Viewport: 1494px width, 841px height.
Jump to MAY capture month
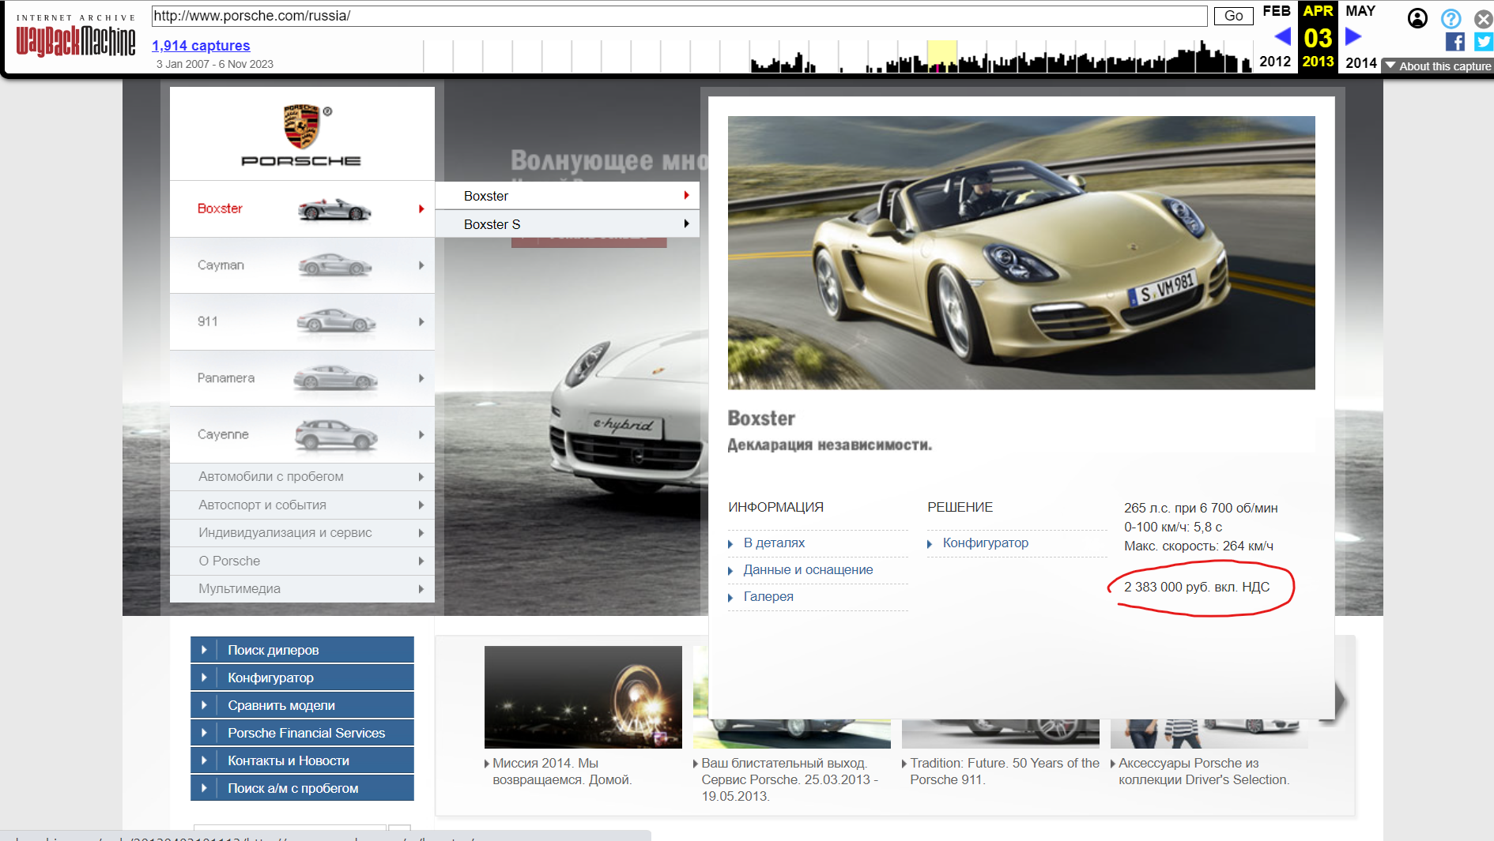point(1360,11)
